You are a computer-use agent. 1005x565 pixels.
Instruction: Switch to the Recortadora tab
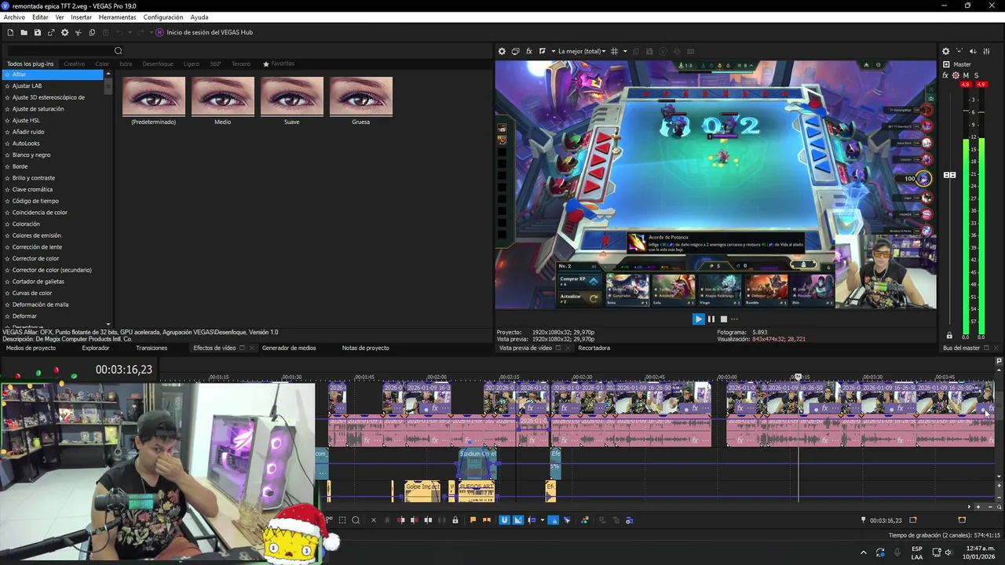click(x=594, y=348)
